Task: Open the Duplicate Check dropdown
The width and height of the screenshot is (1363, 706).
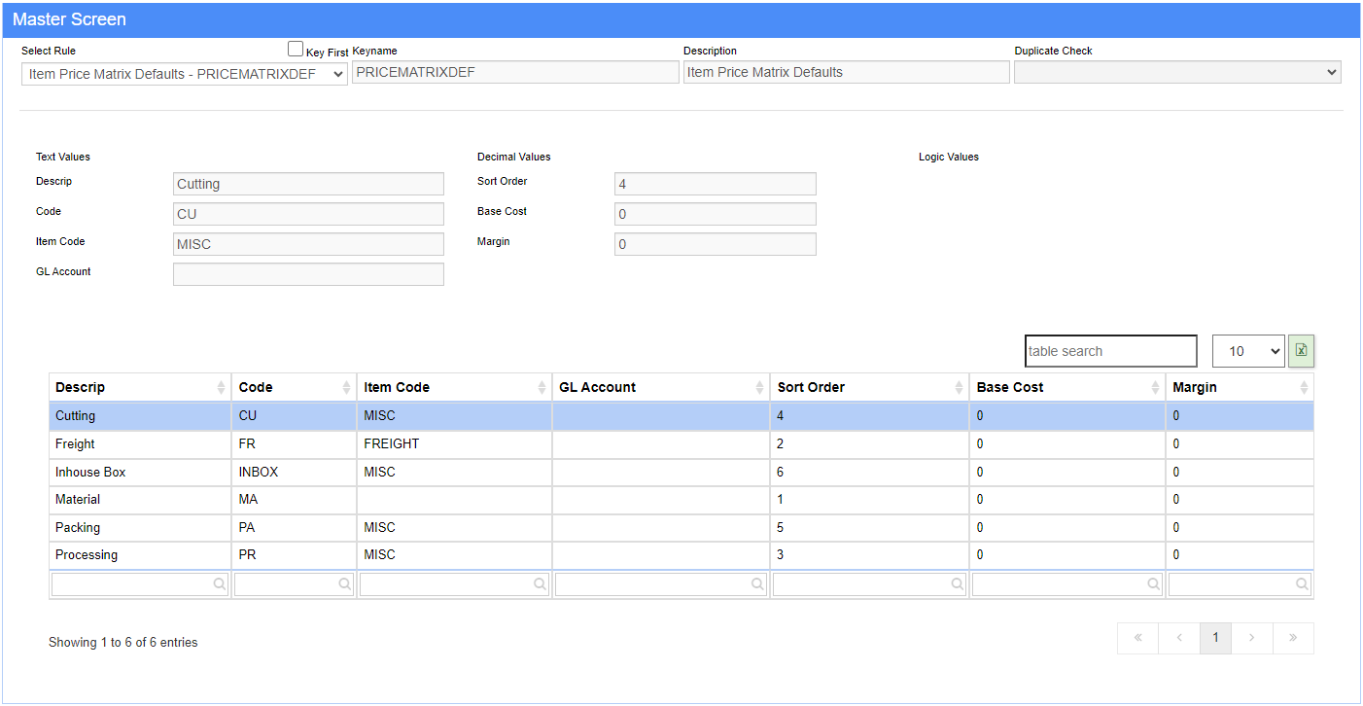Action: click(1177, 72)
